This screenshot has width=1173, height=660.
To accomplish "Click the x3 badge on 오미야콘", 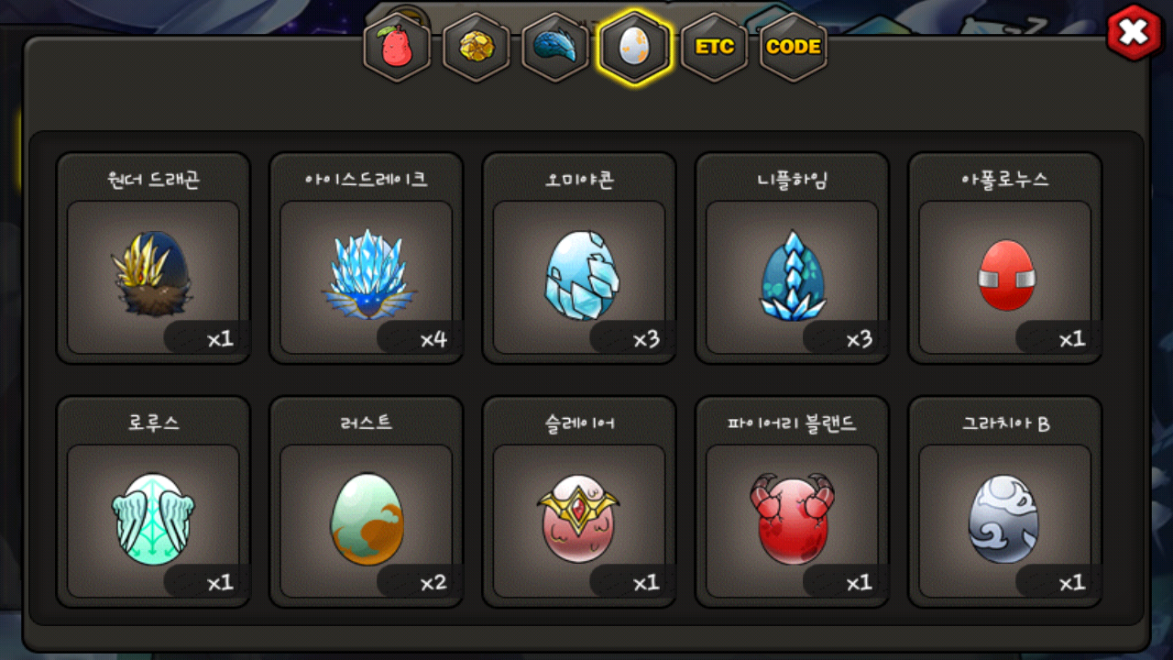I will [646, 339].
